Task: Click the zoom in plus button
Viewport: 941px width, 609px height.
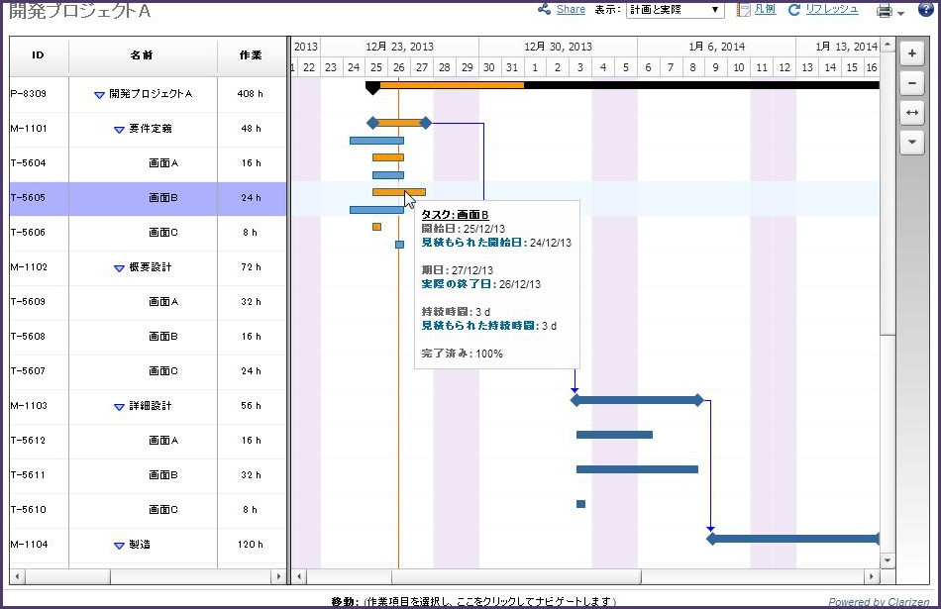Action: pos(911,54)
